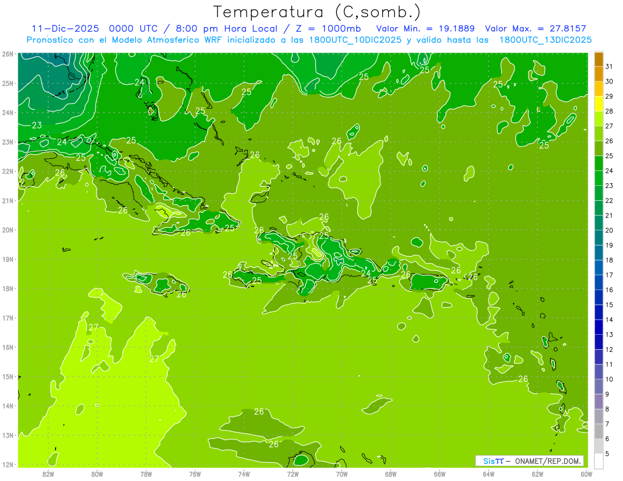Click the 17N latitude axis label

tap(7, 318)
